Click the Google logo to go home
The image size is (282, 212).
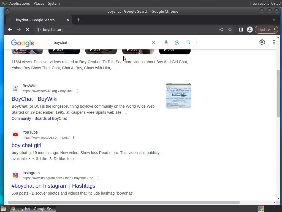pos(23,43)
